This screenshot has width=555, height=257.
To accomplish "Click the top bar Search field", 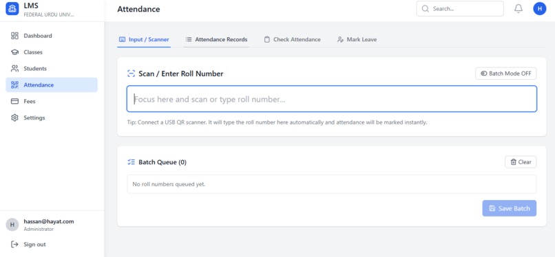I will (460, 8).
